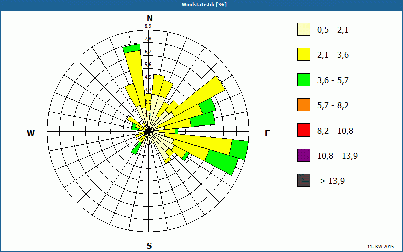Click the 8,9 axis scale value
403x252 pixels.
tap(148, 26)
